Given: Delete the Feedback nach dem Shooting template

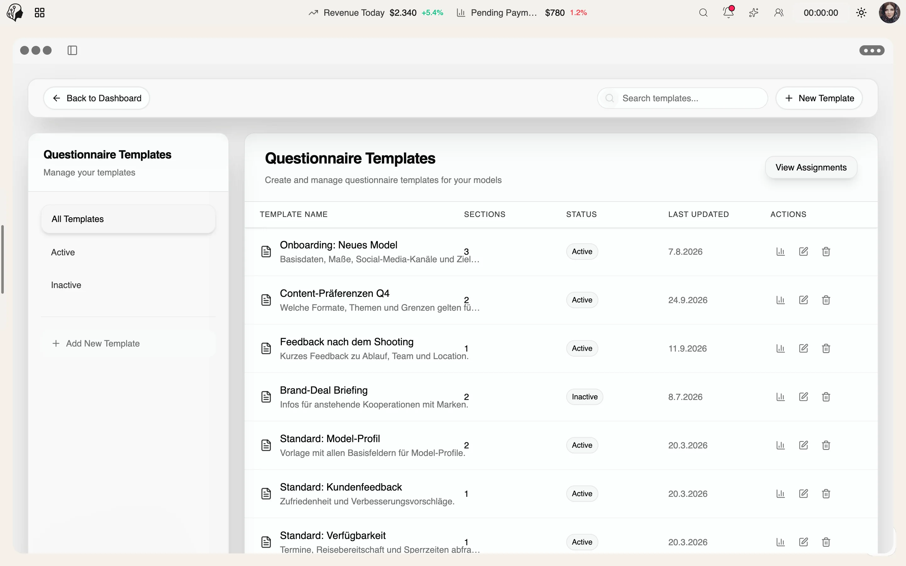Looking at the screenshot, I should point(826,348).
